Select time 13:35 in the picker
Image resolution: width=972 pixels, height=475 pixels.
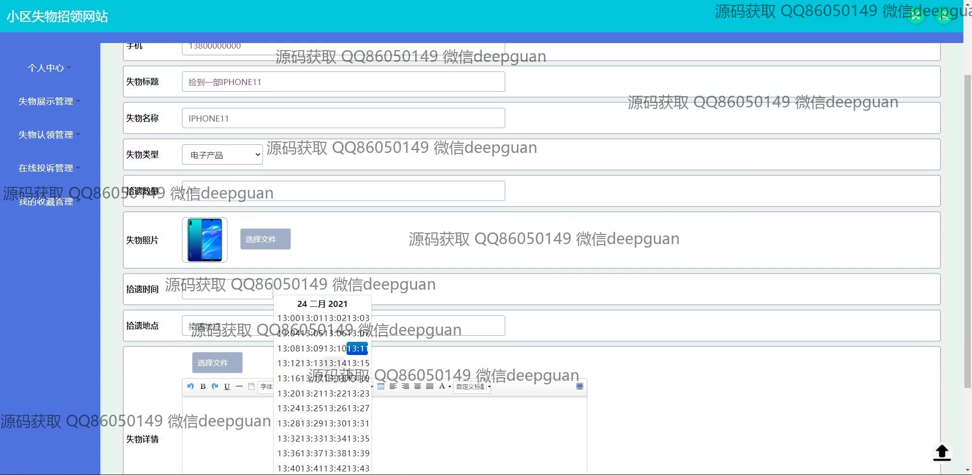coord(358,439)
